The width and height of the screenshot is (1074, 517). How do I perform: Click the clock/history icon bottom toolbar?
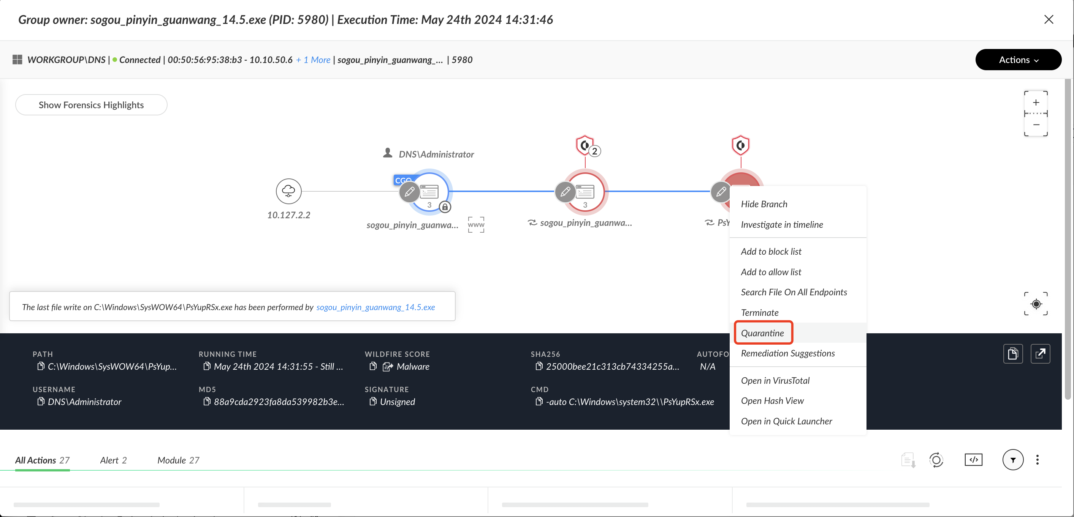(936, 460)
